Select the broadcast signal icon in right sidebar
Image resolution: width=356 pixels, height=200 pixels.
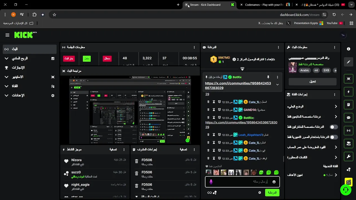(x=348, y=131)
